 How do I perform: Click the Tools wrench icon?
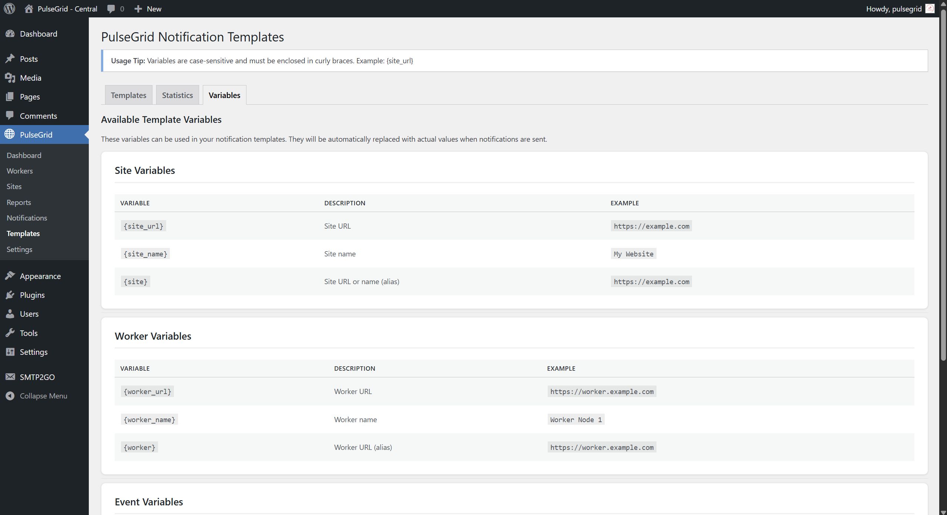click(x=10, y=333)
